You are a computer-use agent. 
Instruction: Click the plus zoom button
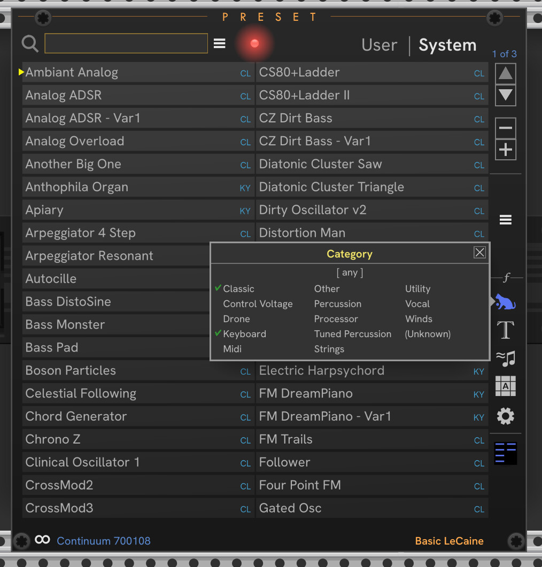[x=505, y=150]
